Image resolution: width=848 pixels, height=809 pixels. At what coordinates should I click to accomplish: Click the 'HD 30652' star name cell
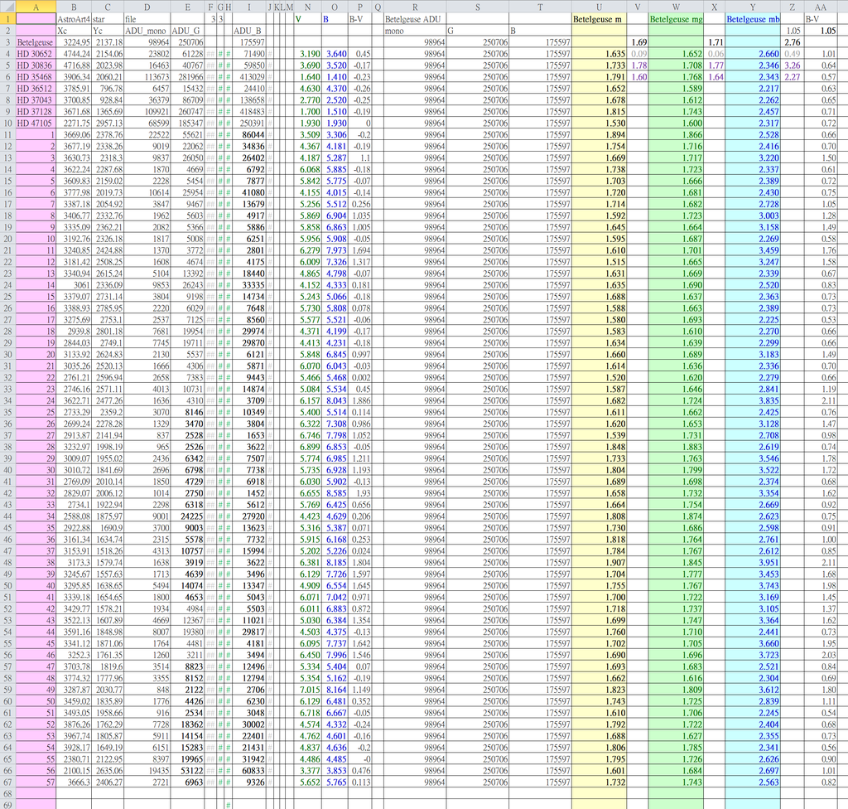point(36,54)
